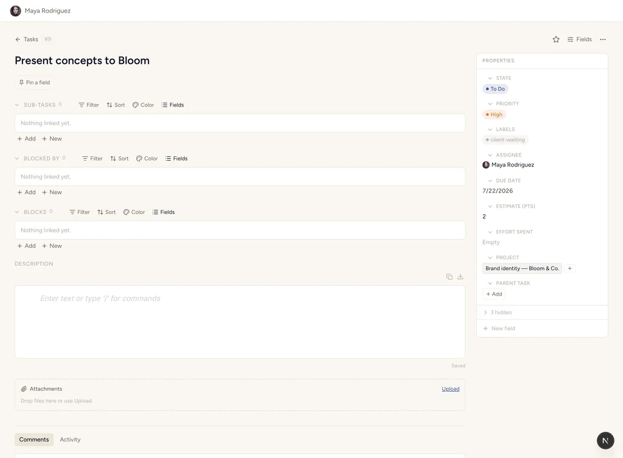Viewport: 623px width, 458px height.
Task: Change the To Do state value
Action: tap(495, 89)
